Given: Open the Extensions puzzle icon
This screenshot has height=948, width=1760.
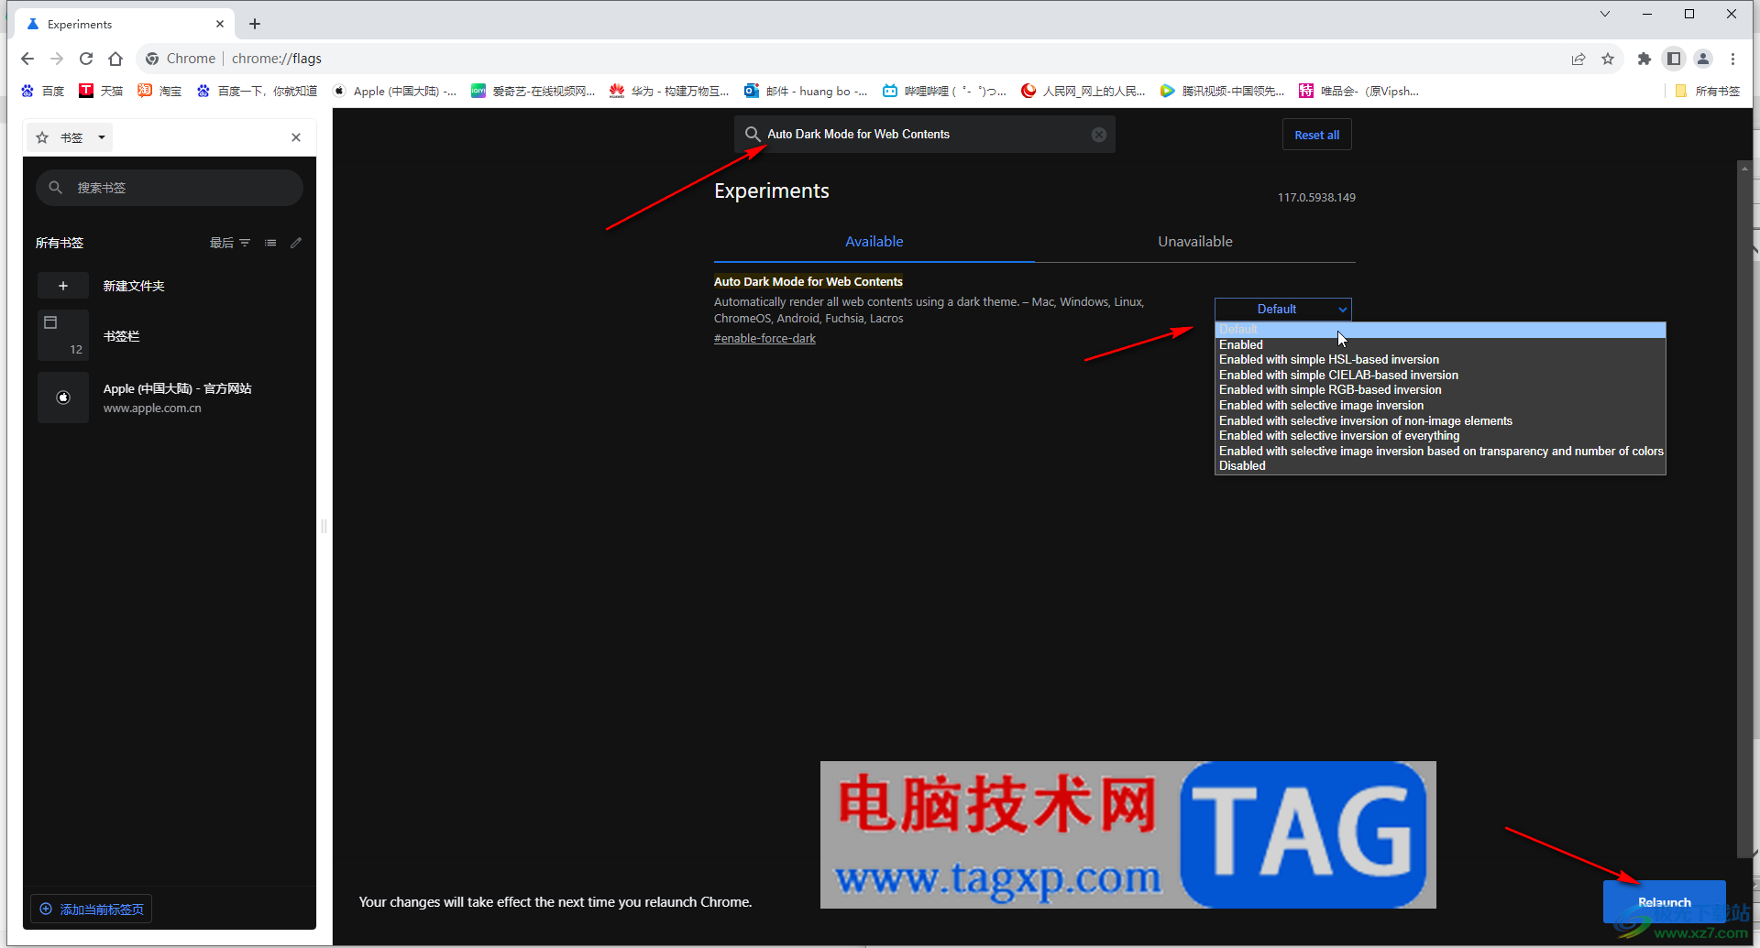Looking at the screenshot, I should click(1644, 59).
